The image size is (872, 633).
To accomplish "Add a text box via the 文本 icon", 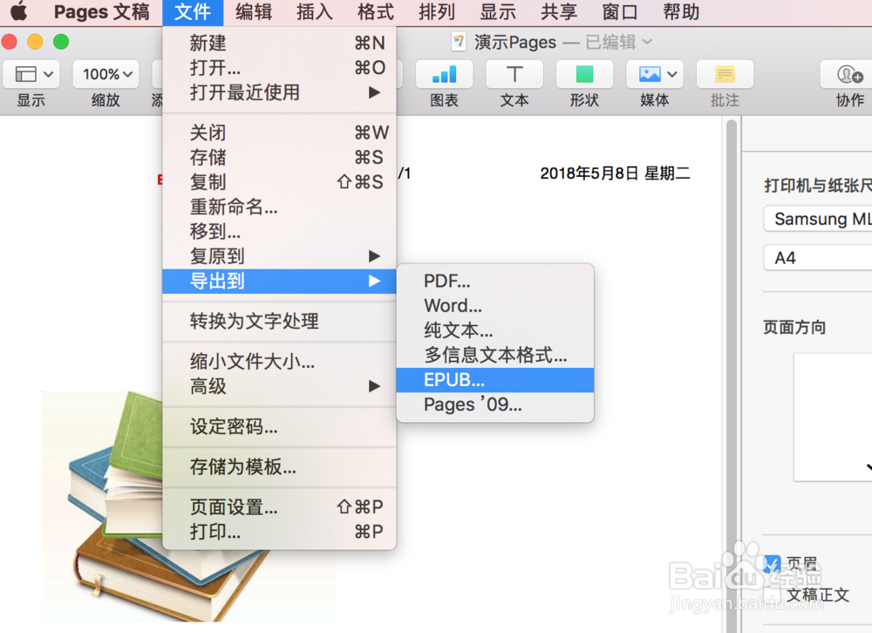I will 514,74.
